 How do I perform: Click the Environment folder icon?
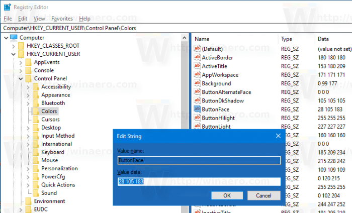(x=28, y=201)
